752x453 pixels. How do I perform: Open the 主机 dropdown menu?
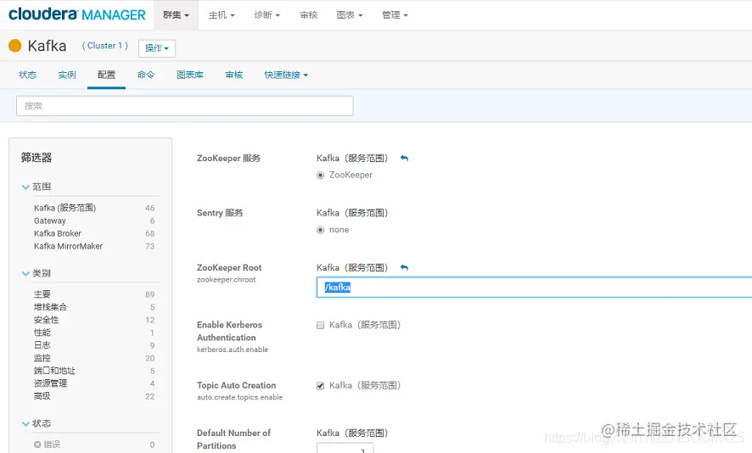222,15
